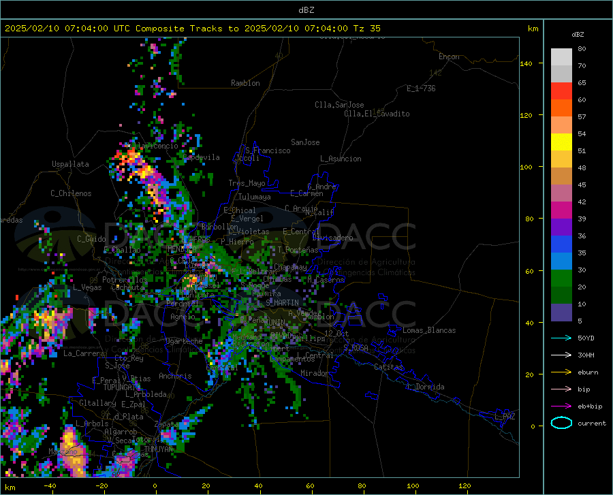The height and width of the screenshot is (495, 613).
Task: Pick the green 30–20 dBZ swatch
Action: pyautogui.click(x=561, y=278)
